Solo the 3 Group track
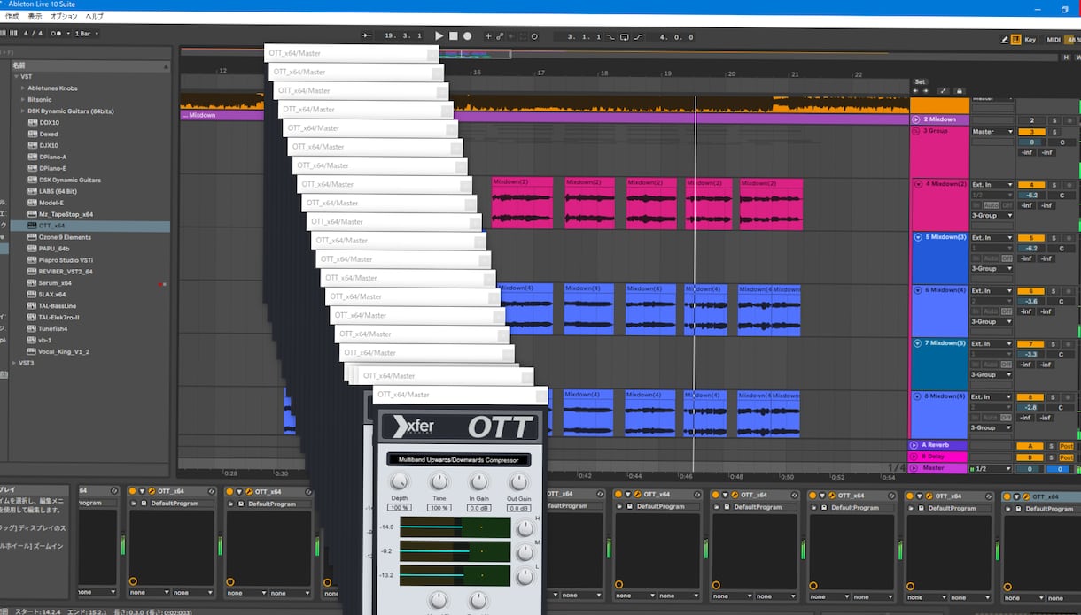 [x=1054, y=132]
